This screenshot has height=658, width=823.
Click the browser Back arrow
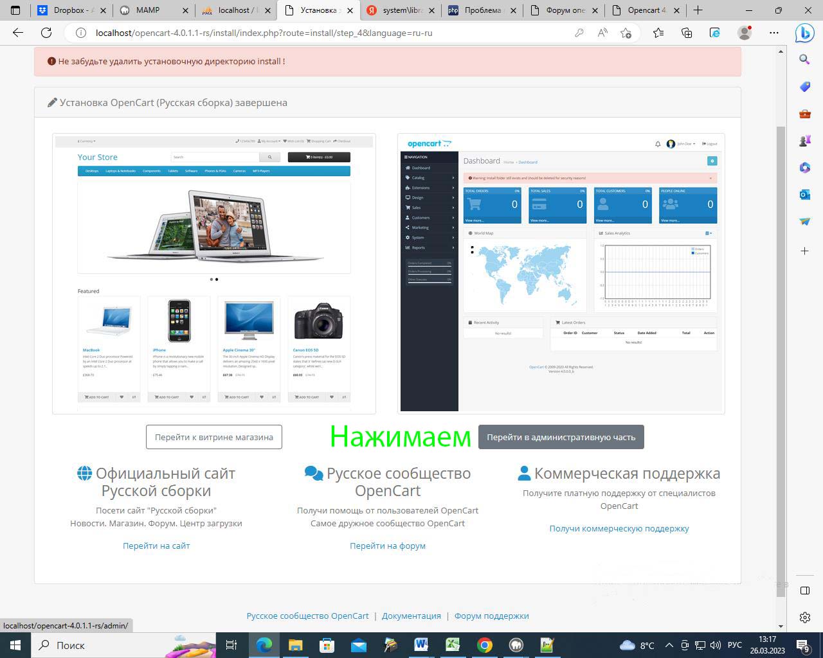18,33
